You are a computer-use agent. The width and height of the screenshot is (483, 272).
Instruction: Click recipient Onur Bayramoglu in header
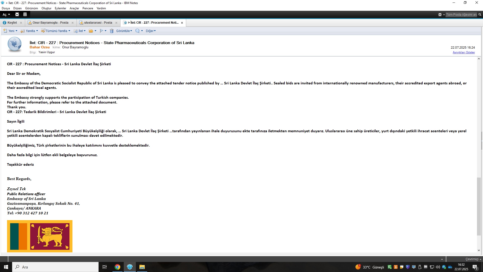(x=75, y=47)
